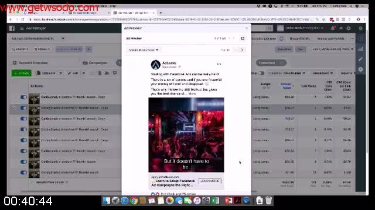The image size is (375, 210).
Task: Open ad preview in a new window icon
Action: coord(243,38)
